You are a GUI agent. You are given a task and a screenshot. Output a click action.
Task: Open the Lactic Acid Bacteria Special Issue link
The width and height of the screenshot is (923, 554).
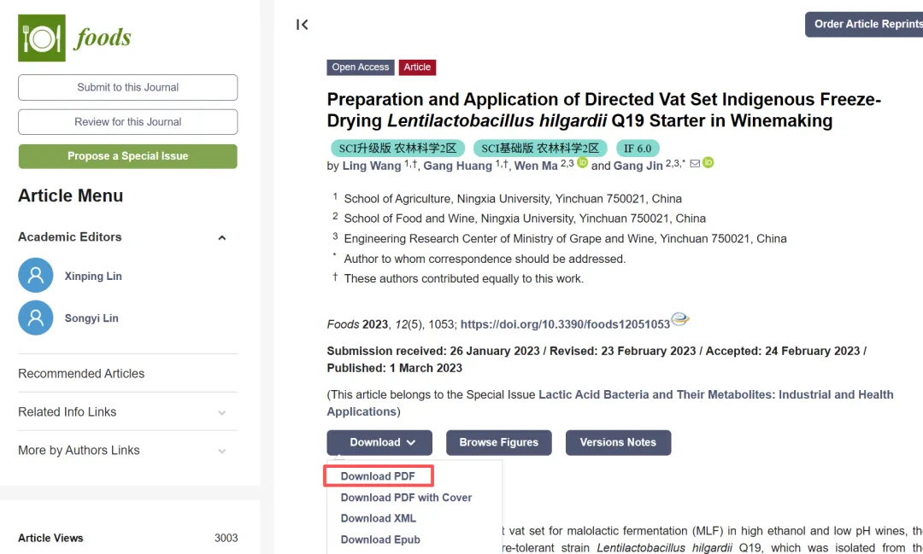(610, 403)
